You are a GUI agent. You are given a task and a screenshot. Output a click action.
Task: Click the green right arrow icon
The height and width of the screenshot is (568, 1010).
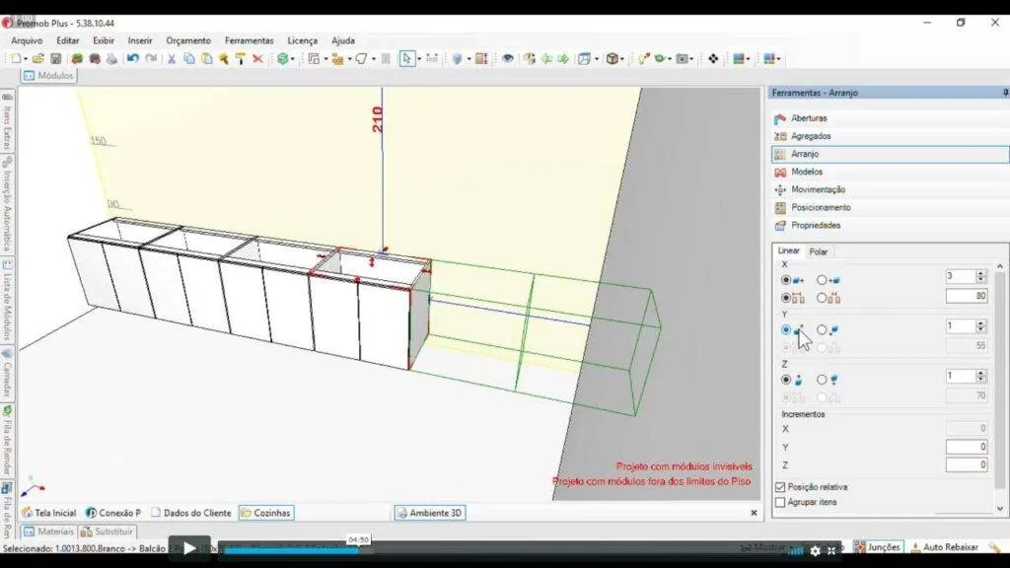tap(563, 58)
